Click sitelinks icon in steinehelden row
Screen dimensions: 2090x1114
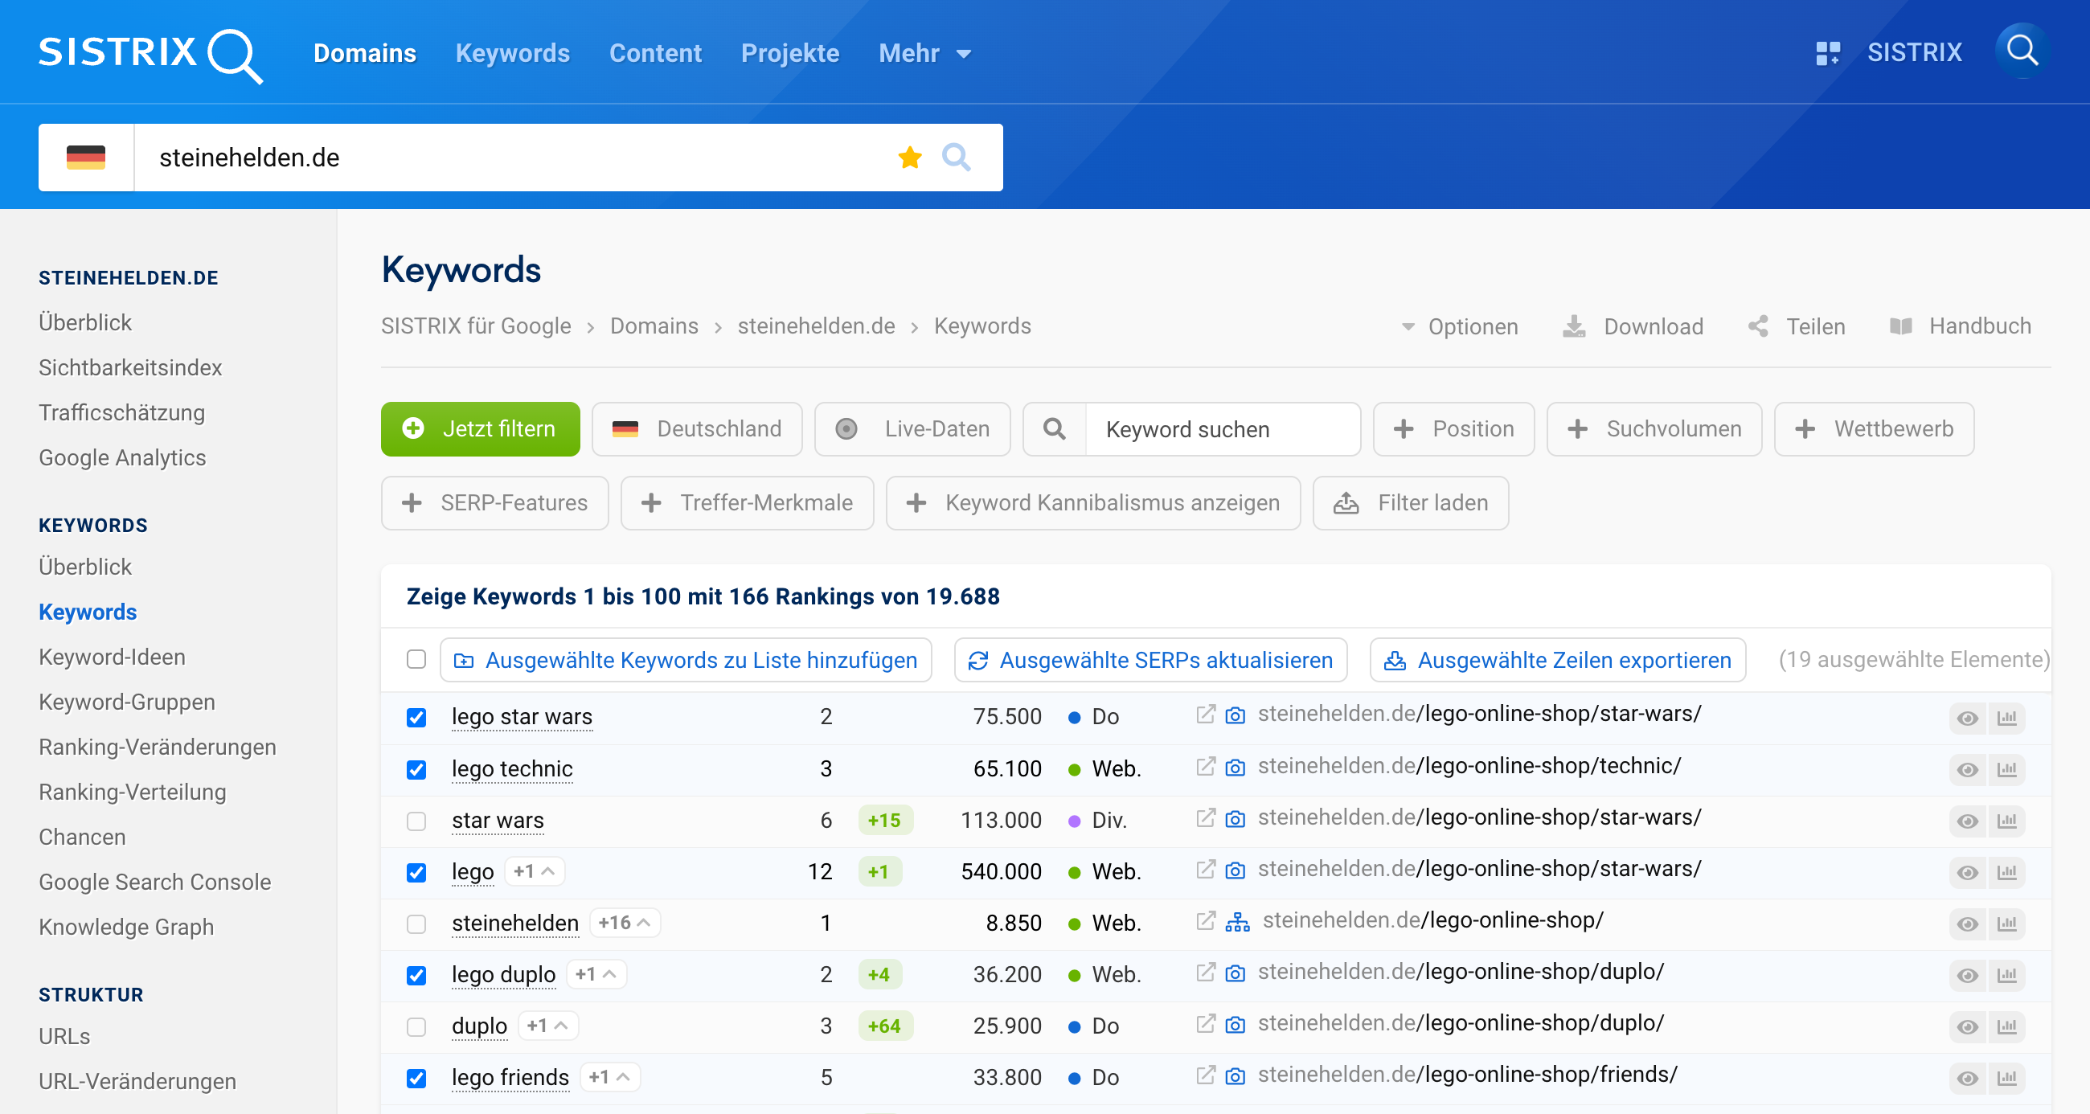1237,922
